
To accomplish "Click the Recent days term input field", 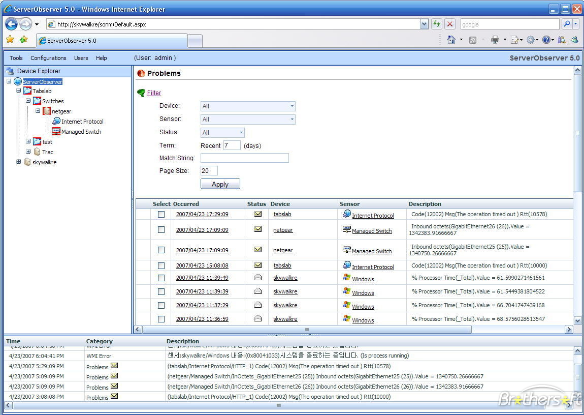I will [232, 145].
